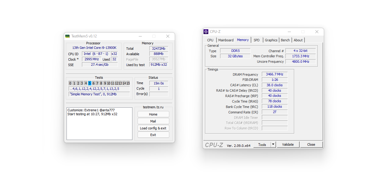Click the PageFile value '35527Mb'
Viewport: 387px width, 187px height.
click(159, 59)
